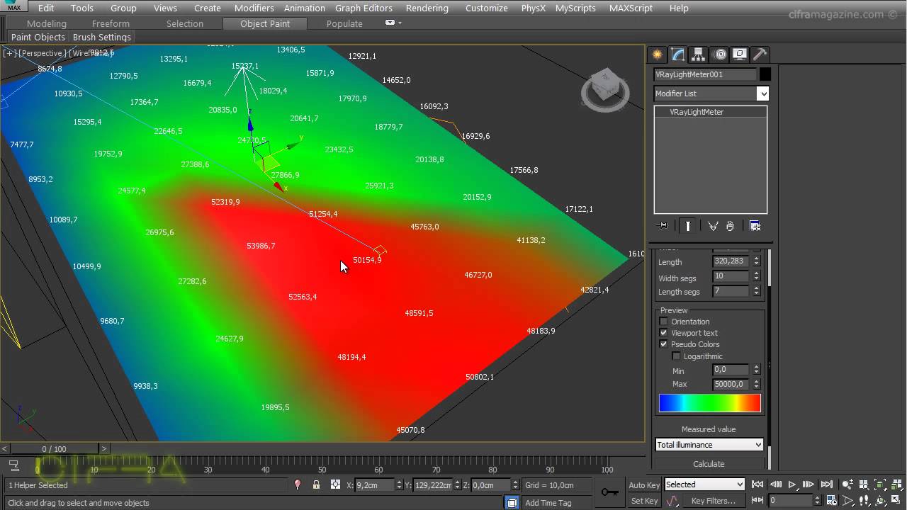Click the Calculate button
Image resolution: width=907 pixels, height=510 pixels.
[709, 464]
